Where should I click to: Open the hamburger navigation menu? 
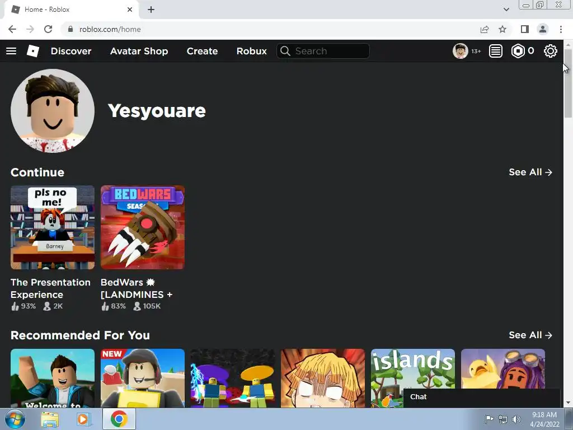[x=11, y=51]
